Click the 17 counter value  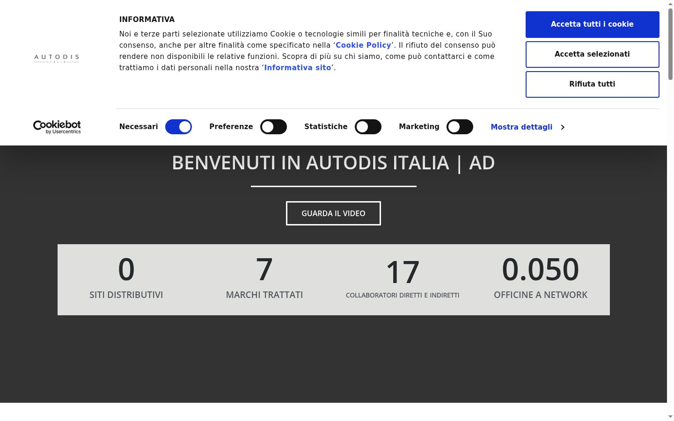tap(403, 272)
